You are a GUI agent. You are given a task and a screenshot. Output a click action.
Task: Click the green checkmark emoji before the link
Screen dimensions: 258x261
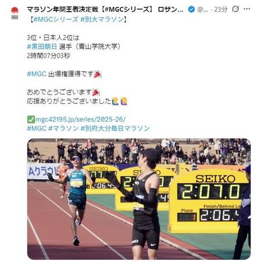[x=31, y=119]
